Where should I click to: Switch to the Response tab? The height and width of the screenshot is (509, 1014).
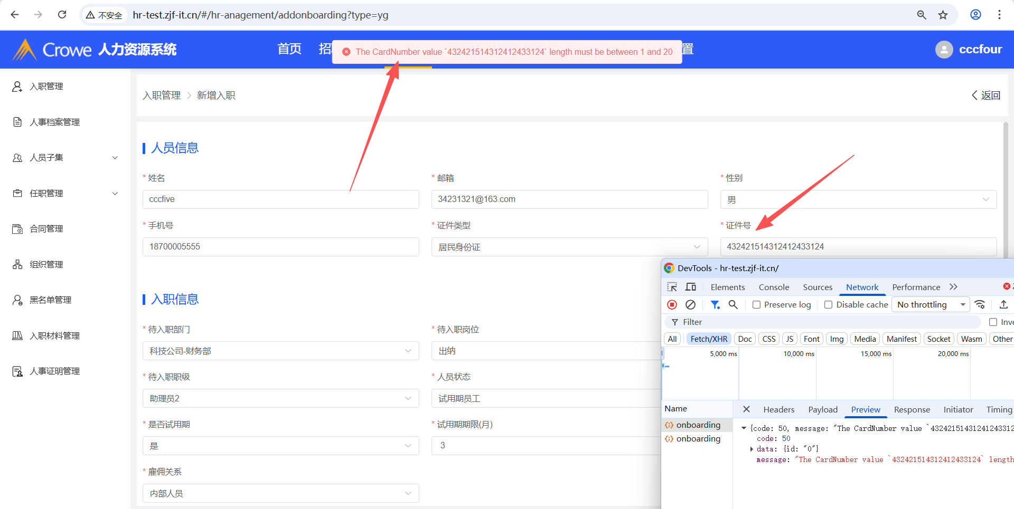pos(912,410)
